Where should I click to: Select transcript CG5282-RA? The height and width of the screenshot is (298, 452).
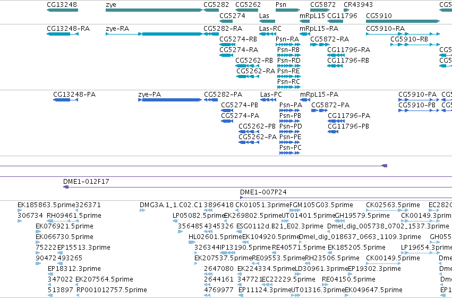223,29
